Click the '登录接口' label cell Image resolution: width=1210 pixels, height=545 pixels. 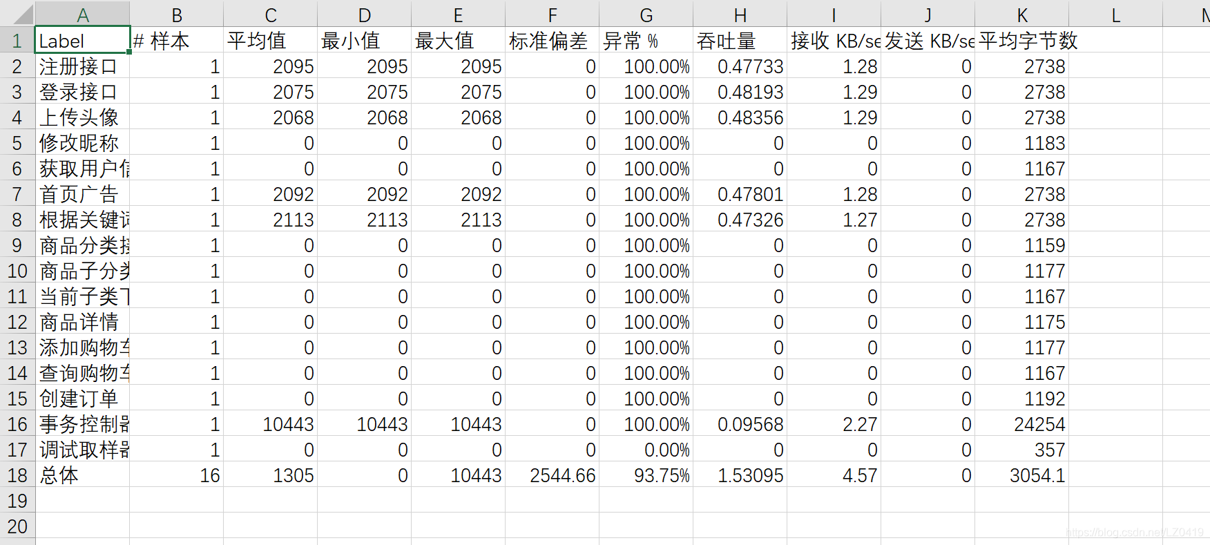pyautogui.click(x=82, y=92)
